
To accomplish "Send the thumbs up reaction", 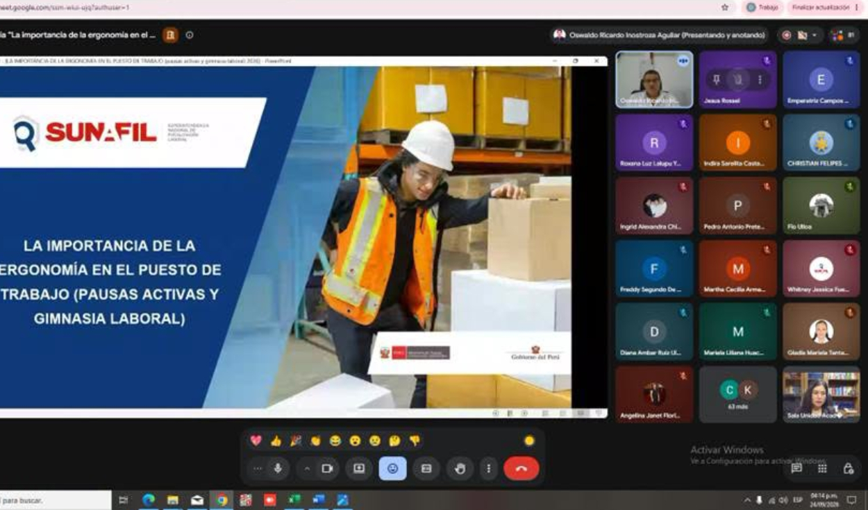I will click(x=276, y=441).
